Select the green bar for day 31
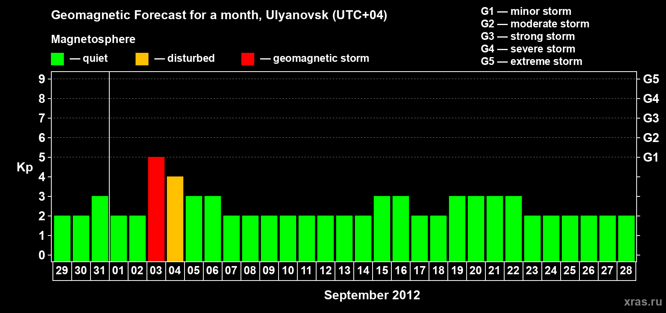This screenshot has height=313, width=666. pyautogui.click(x=100, y=228)
